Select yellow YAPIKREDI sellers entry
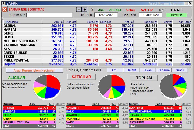 pos(92,119)
